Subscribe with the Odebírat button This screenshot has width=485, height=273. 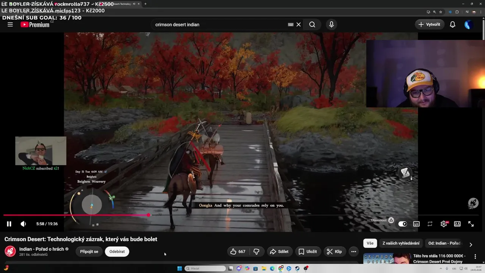tap(117, 251)
